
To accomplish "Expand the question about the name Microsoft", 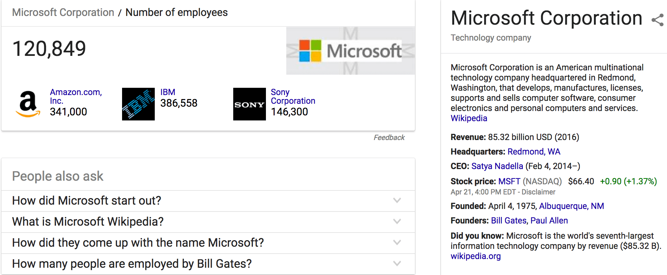I will tap(397, 243).
